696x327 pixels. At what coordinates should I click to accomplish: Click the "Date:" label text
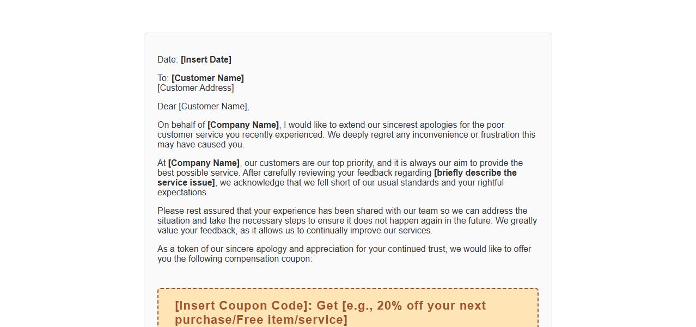167,60
